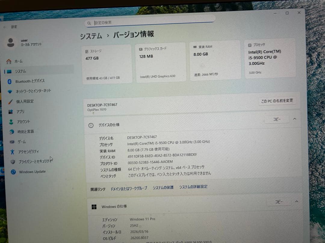Viewport: 325px width, 243px height.
Task: Click the OptiPlex 7070 model text
Action: pos(97,110)
